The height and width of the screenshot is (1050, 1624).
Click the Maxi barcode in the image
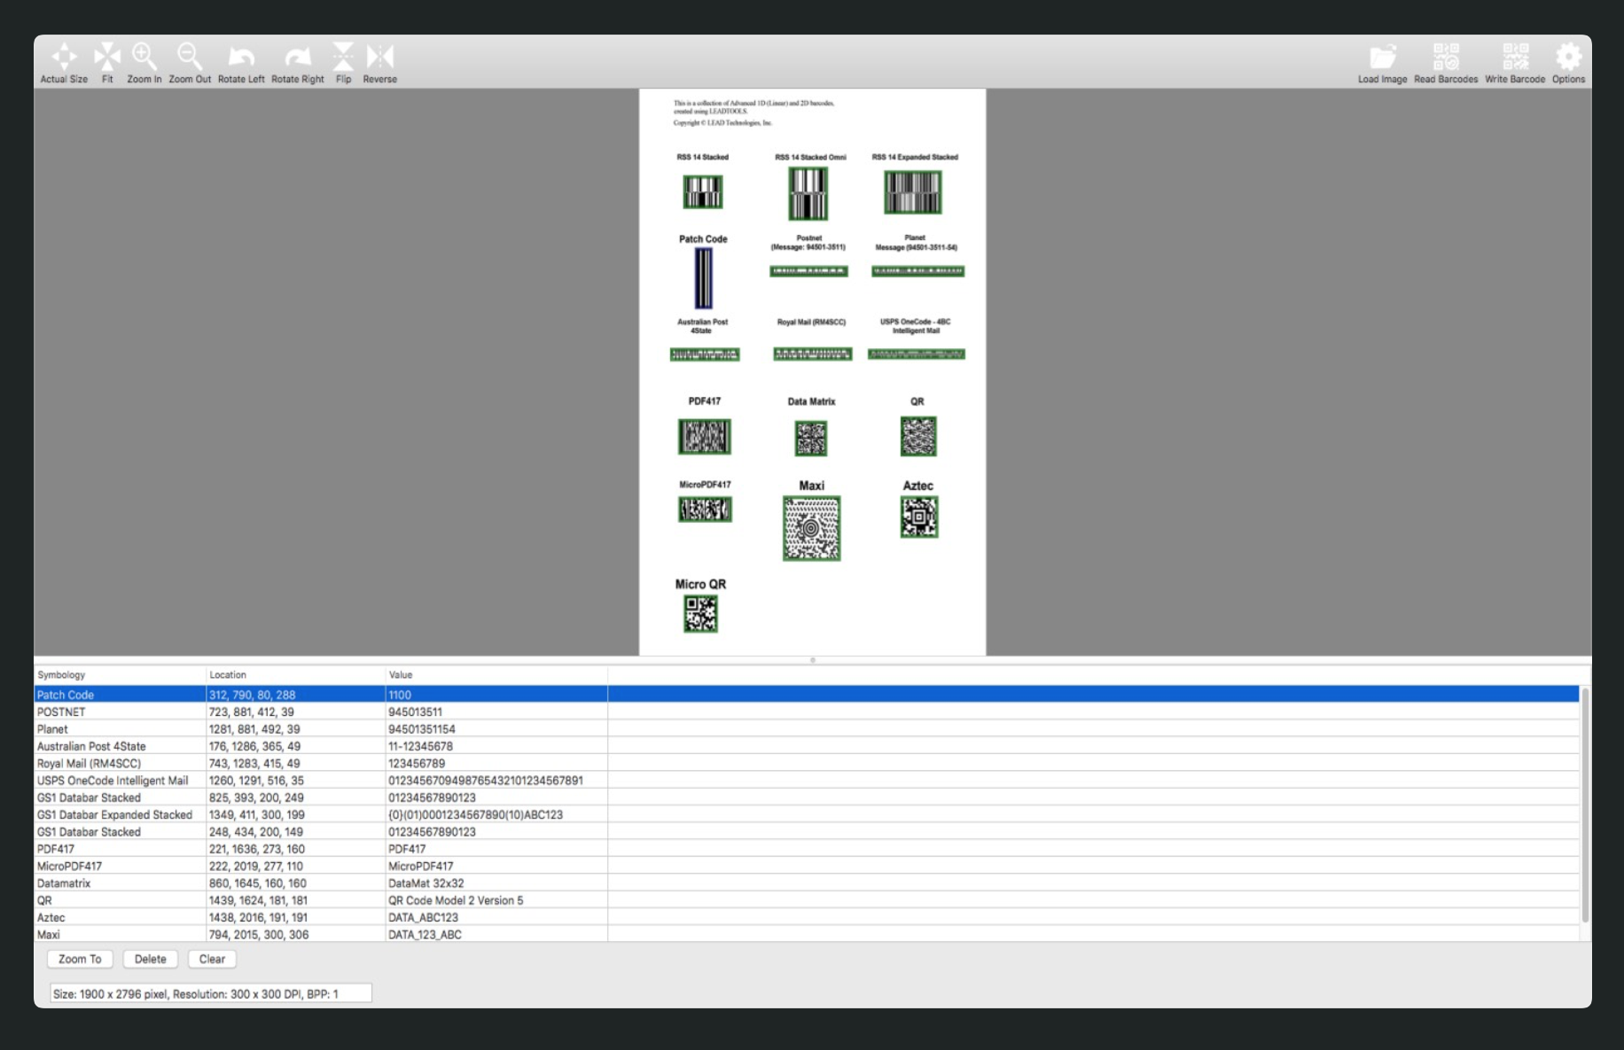click(811, 528)
